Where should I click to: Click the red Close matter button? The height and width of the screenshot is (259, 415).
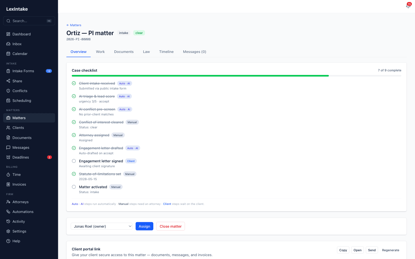[x=171, y=226]
